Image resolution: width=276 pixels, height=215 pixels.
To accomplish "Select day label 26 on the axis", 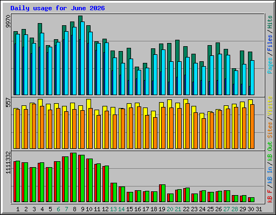I will [218, 209].
